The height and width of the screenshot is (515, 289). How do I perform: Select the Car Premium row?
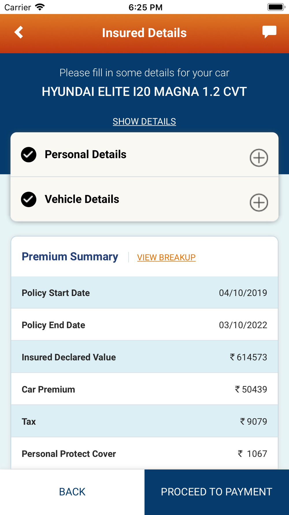click(144, 389)
